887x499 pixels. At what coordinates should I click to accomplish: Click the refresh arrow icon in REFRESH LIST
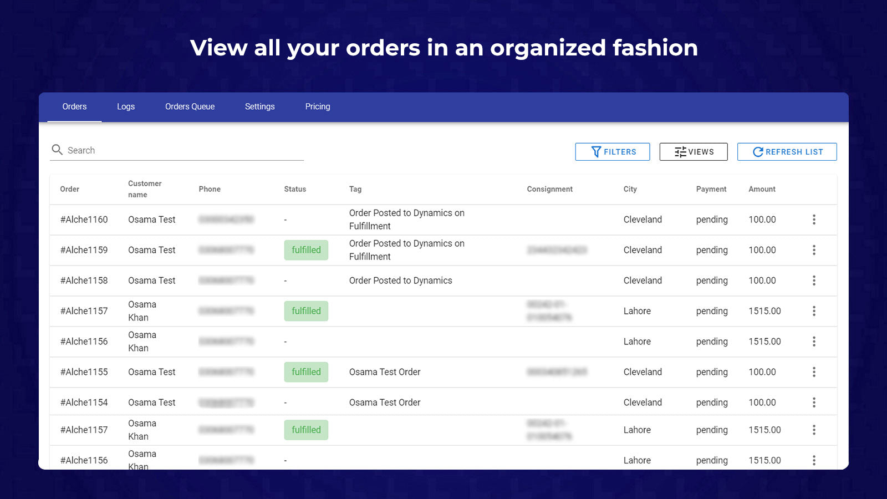[757, 151]
